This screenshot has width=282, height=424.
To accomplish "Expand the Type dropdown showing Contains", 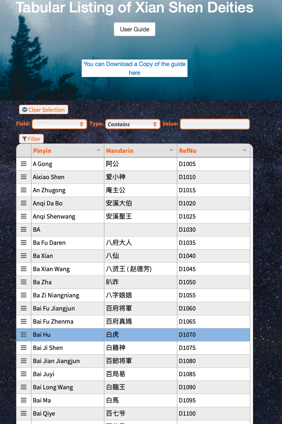I will [x=133, y=124].
